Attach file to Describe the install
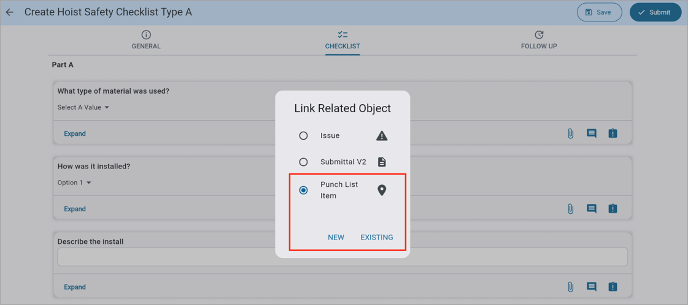Screen dimensions: 688x305 [x=570, y=287]
